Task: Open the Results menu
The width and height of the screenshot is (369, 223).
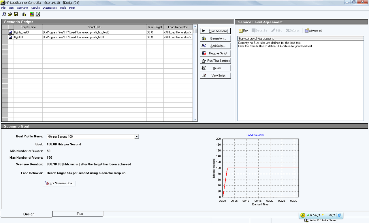Action: 35,8
